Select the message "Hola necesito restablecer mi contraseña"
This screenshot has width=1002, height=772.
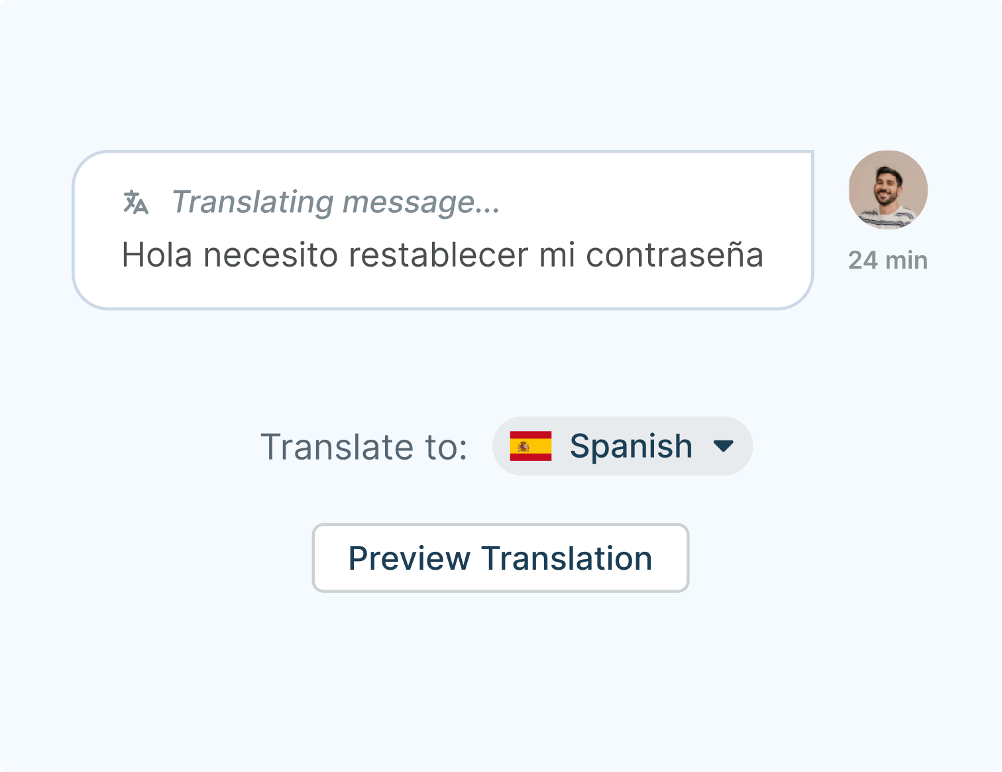(x=442, y=255)
